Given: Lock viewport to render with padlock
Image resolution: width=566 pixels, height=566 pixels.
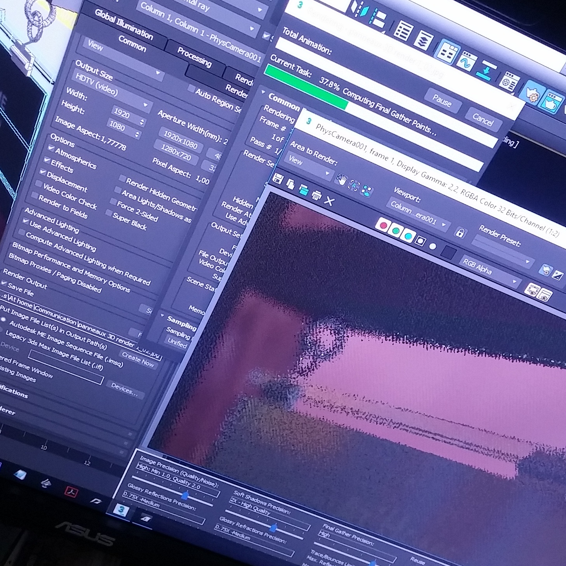Looking at the screenshot, I should (x=460, y=233).
